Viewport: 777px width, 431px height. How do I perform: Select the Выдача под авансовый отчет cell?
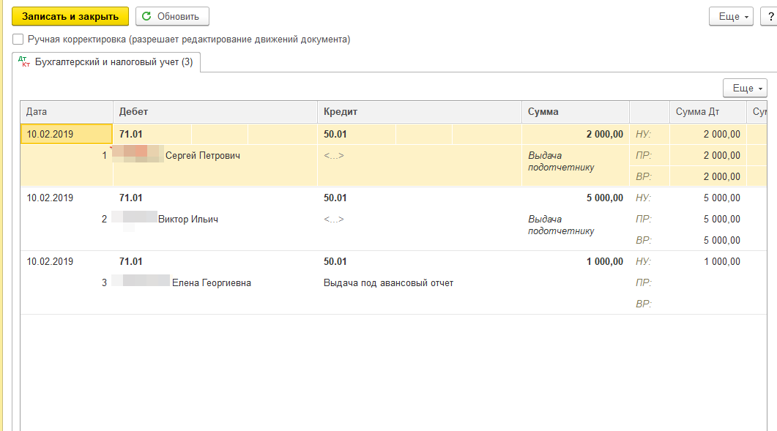[389, 282]
